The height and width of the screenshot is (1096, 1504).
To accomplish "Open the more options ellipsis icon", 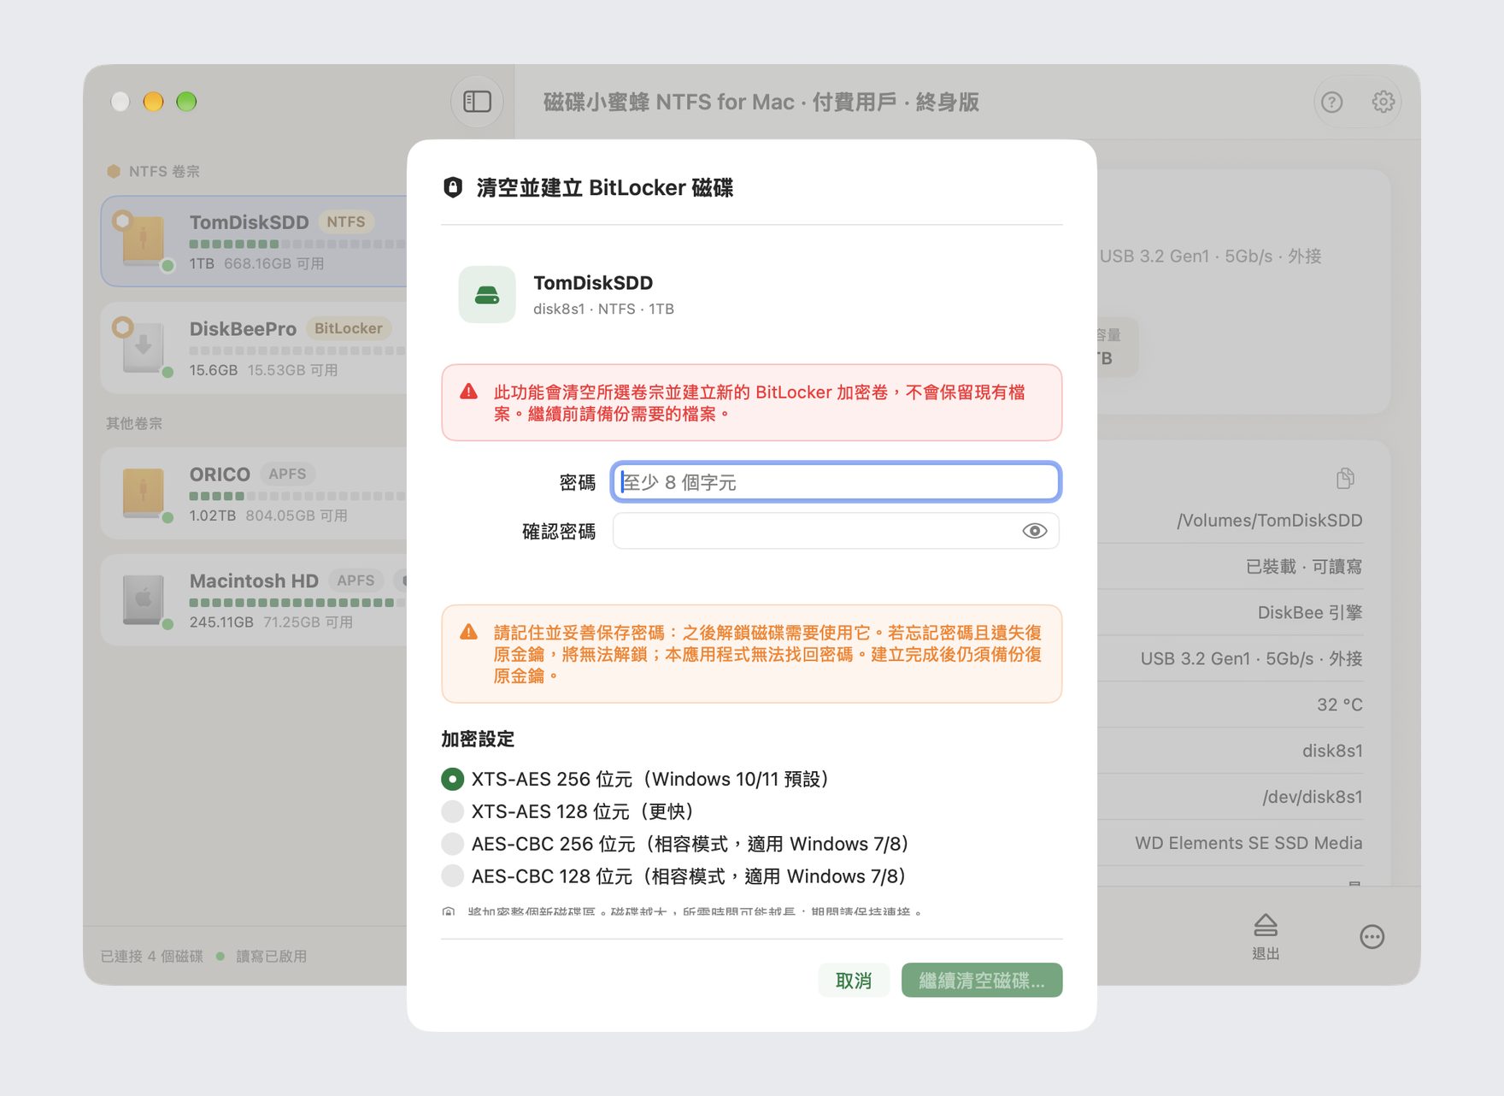I will point(1372,937).
